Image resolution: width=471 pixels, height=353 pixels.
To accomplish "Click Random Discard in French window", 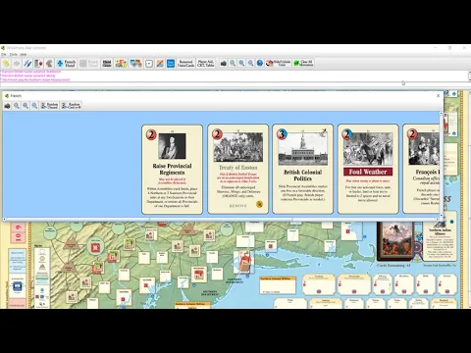I will click(49, 106).
